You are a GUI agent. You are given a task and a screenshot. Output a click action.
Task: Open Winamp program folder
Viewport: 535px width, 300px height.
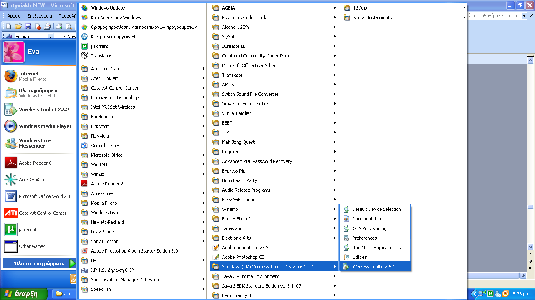click(x=274, y=209)
